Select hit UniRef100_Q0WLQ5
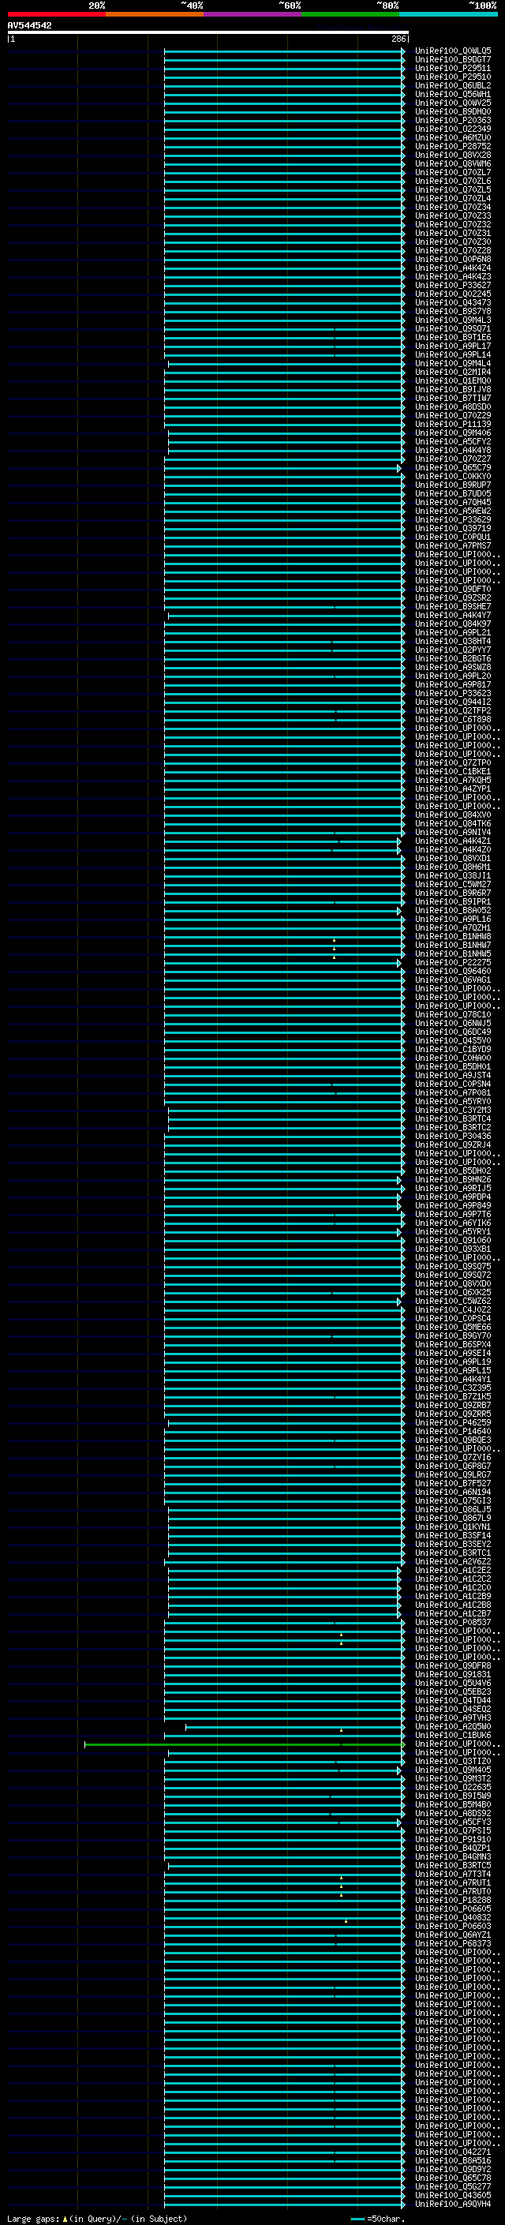Screen dimensions: 505x2225 click(453, 51)
